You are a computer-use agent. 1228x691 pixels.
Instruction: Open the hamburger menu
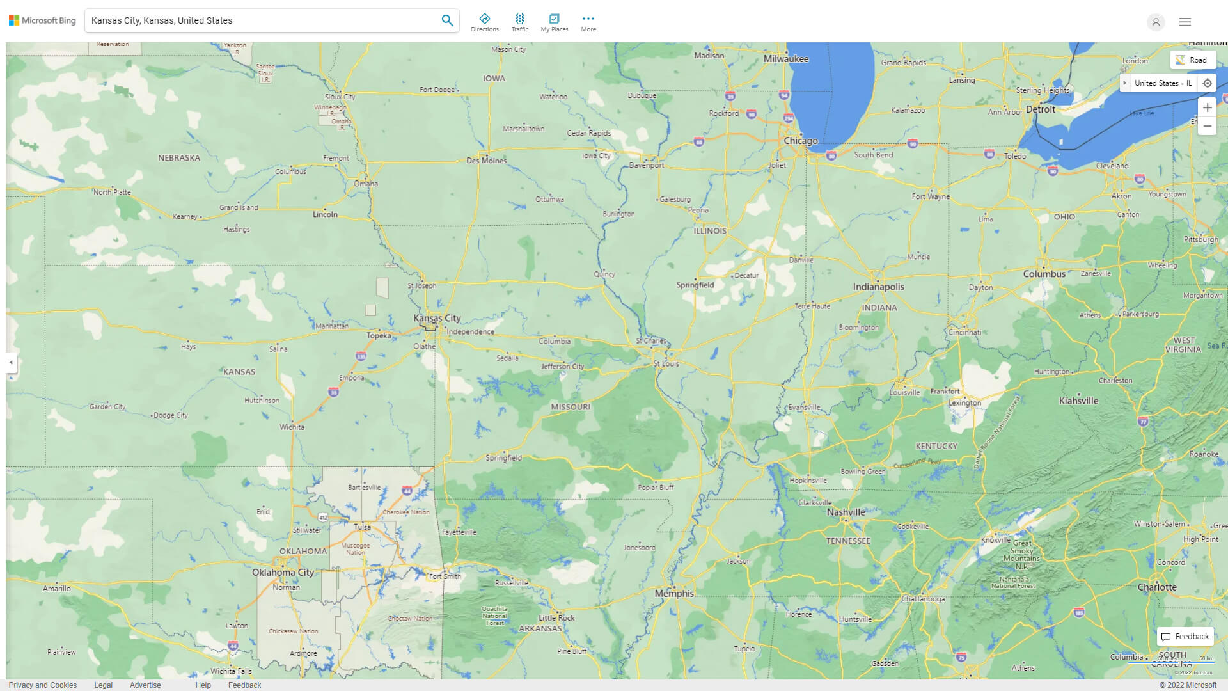[x=1185, y=21]
